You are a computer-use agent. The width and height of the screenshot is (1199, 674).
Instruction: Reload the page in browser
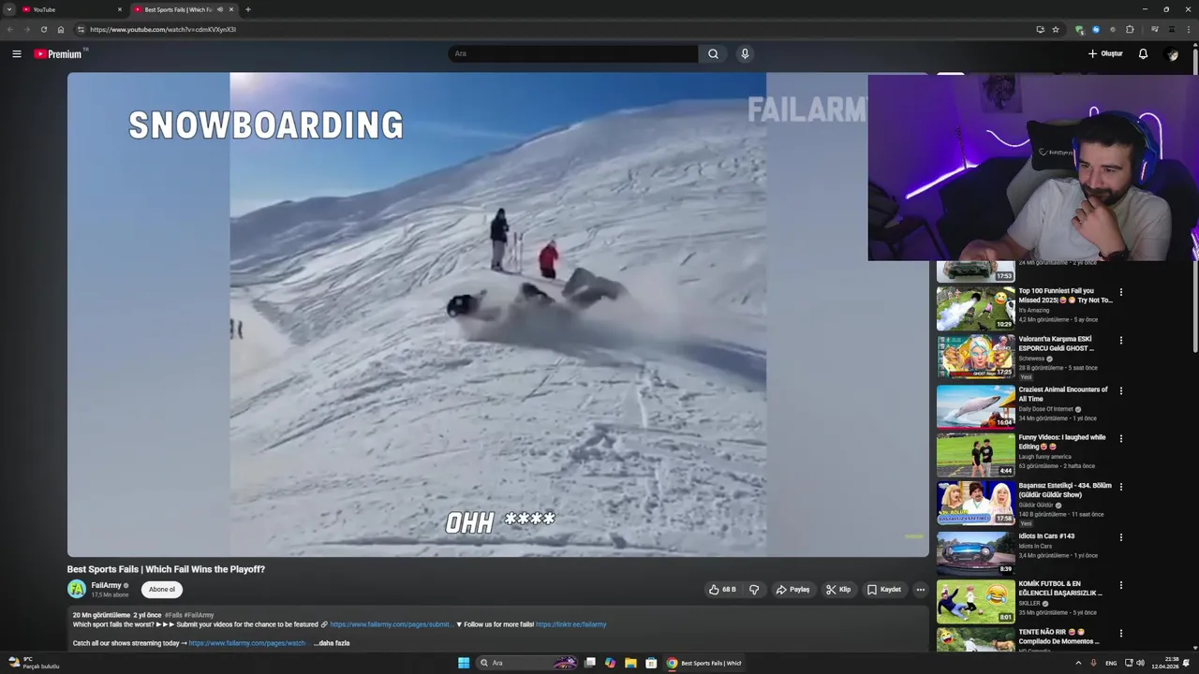[43, 29]
